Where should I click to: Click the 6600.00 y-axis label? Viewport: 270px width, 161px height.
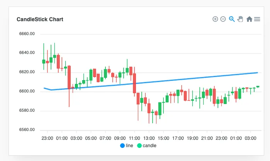click(27, 91)
